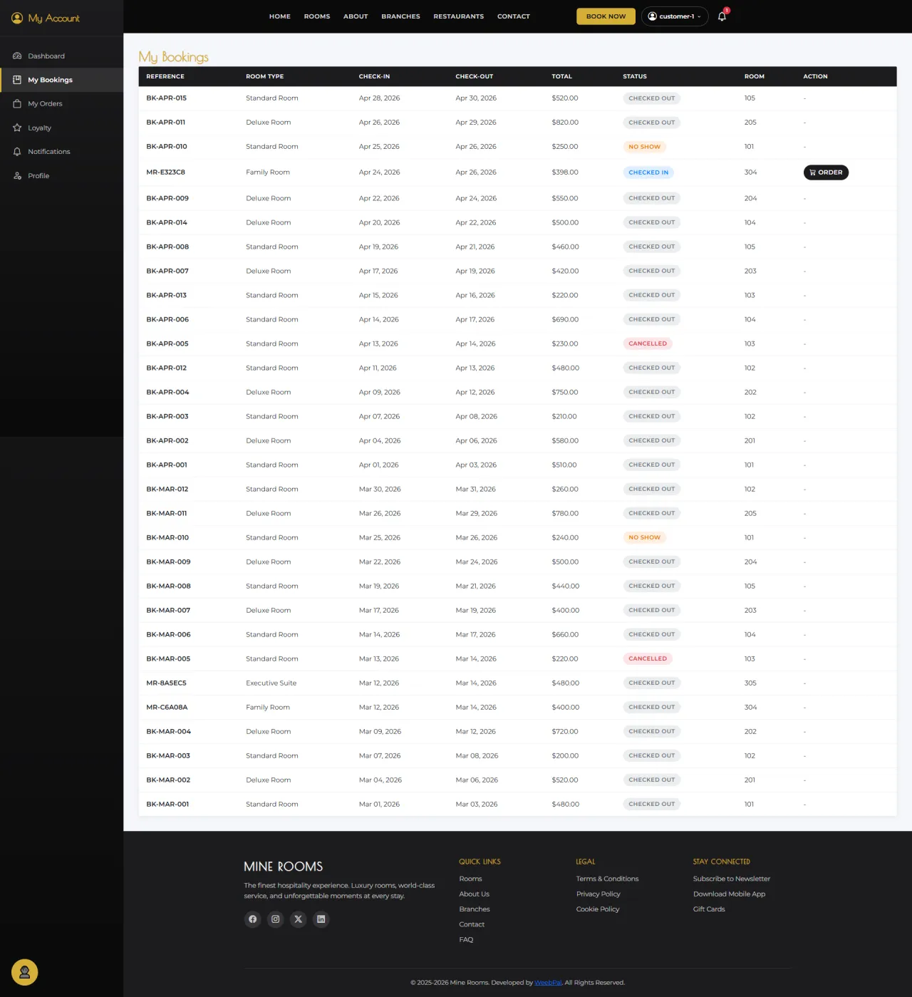Open the Branches nav item
The image size is (912, 997).
[x=400, y=16]
